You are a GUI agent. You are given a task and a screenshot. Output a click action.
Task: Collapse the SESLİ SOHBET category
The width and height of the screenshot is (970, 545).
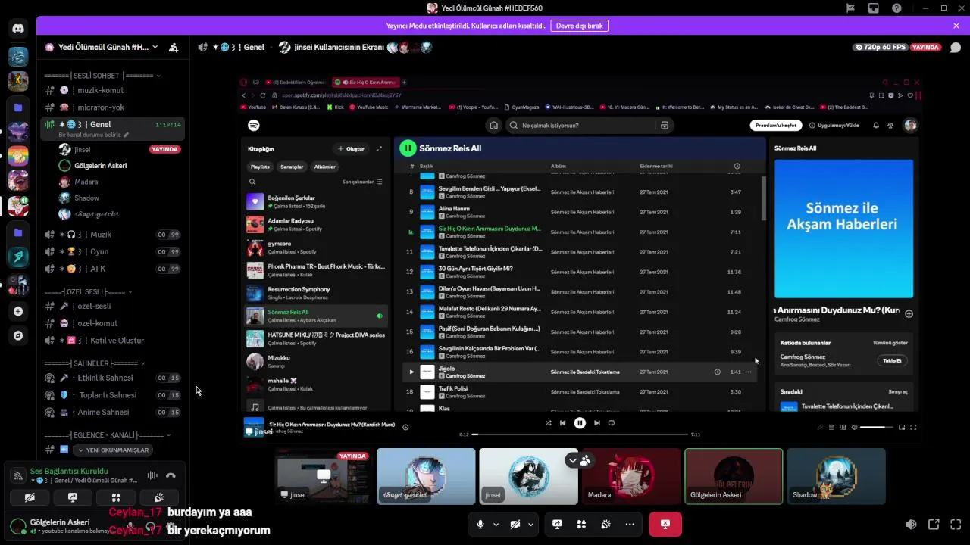coord(102,76)
